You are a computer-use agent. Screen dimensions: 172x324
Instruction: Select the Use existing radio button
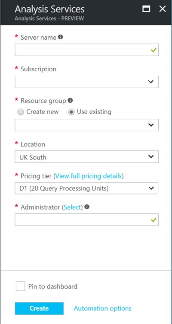pos(71,112)
